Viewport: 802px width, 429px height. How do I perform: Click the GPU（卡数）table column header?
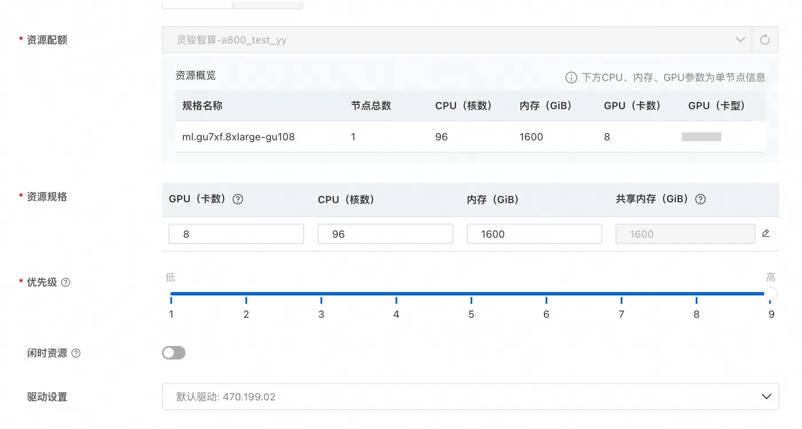coord(633,105)
